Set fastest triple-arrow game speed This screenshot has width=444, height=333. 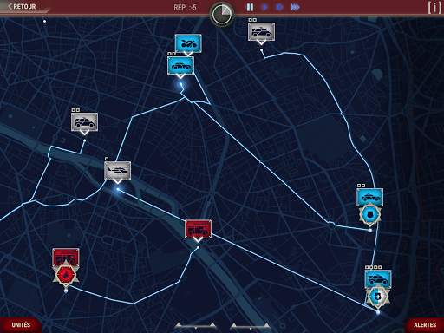(x=295, y=7)
